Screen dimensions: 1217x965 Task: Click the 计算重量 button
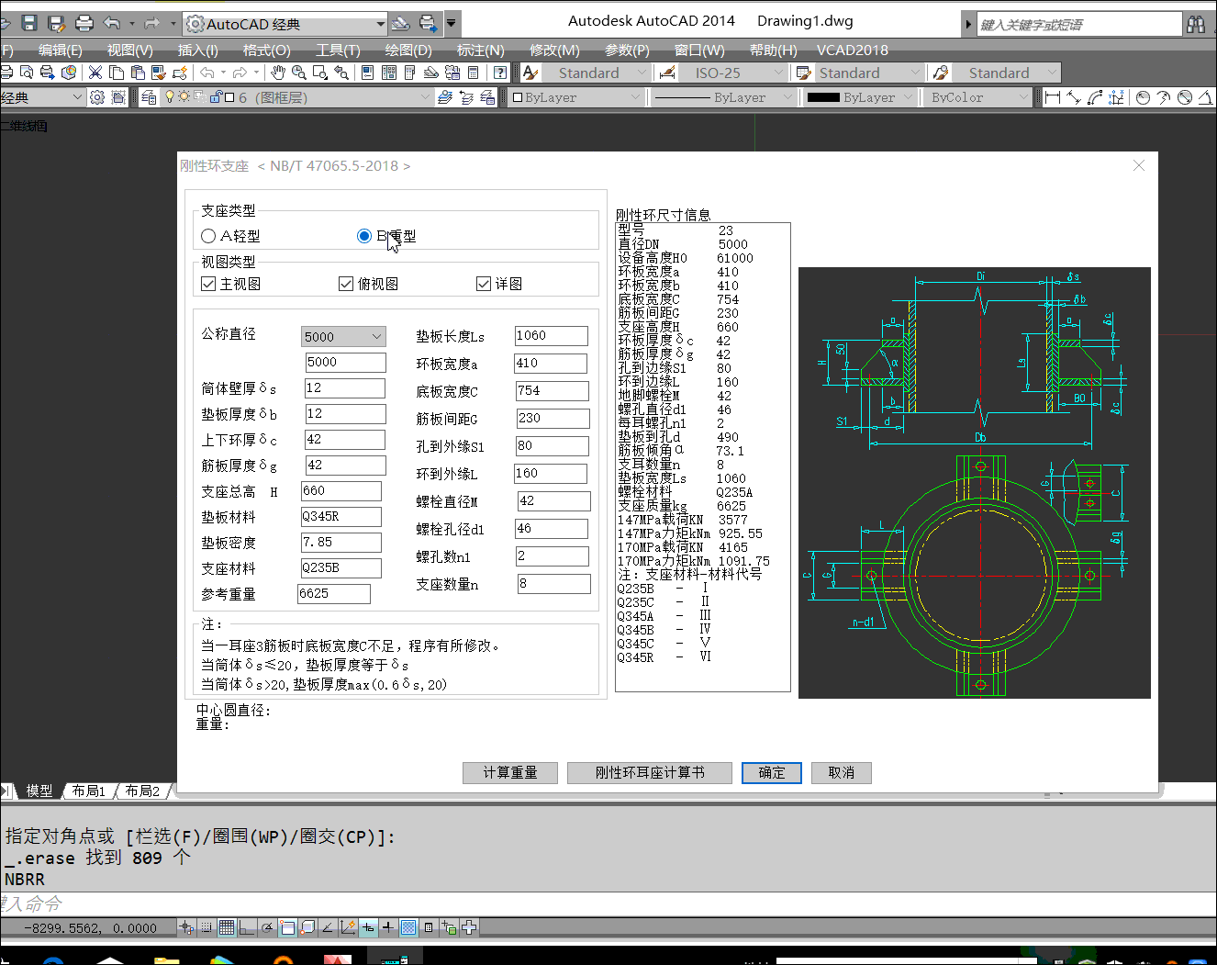click(510, 772)
